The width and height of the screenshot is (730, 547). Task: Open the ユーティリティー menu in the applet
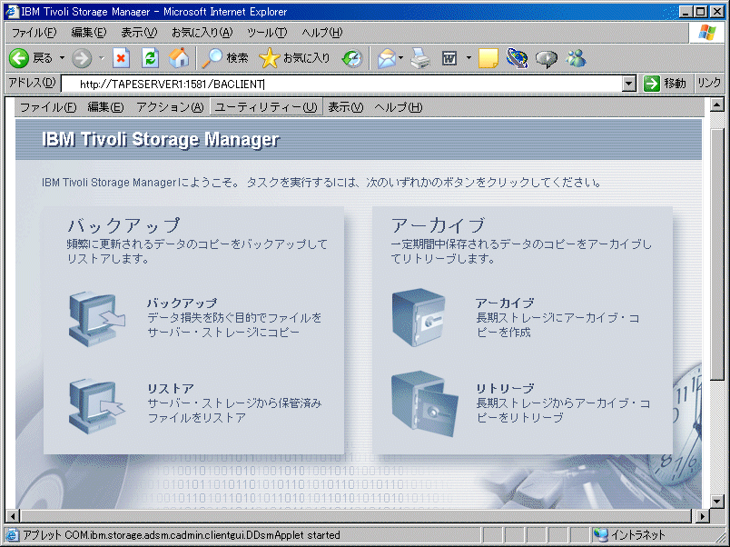265,107
